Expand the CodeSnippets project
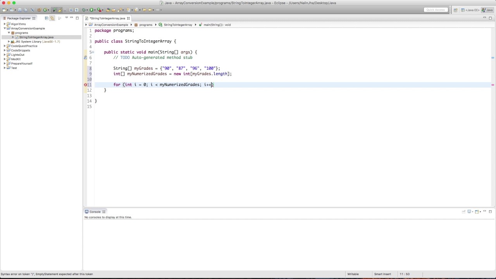 pos(5,50)
